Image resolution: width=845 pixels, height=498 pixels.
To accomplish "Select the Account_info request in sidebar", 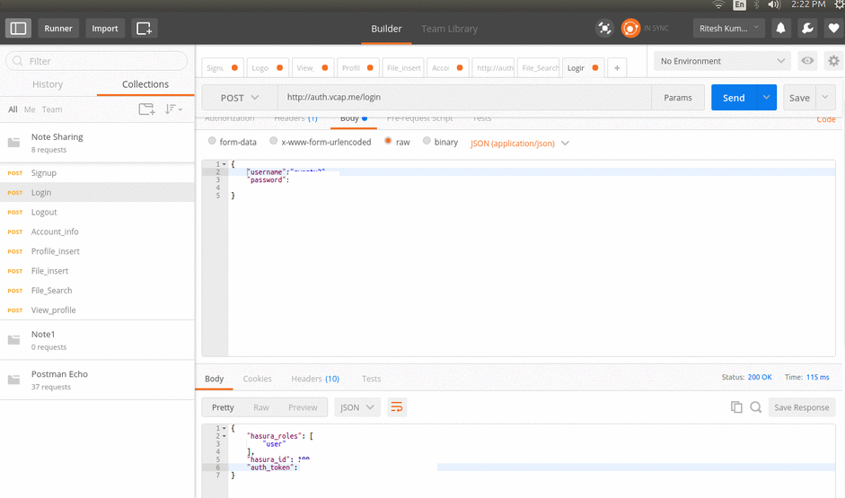I will pyautogui.click(x=97, y=232).
